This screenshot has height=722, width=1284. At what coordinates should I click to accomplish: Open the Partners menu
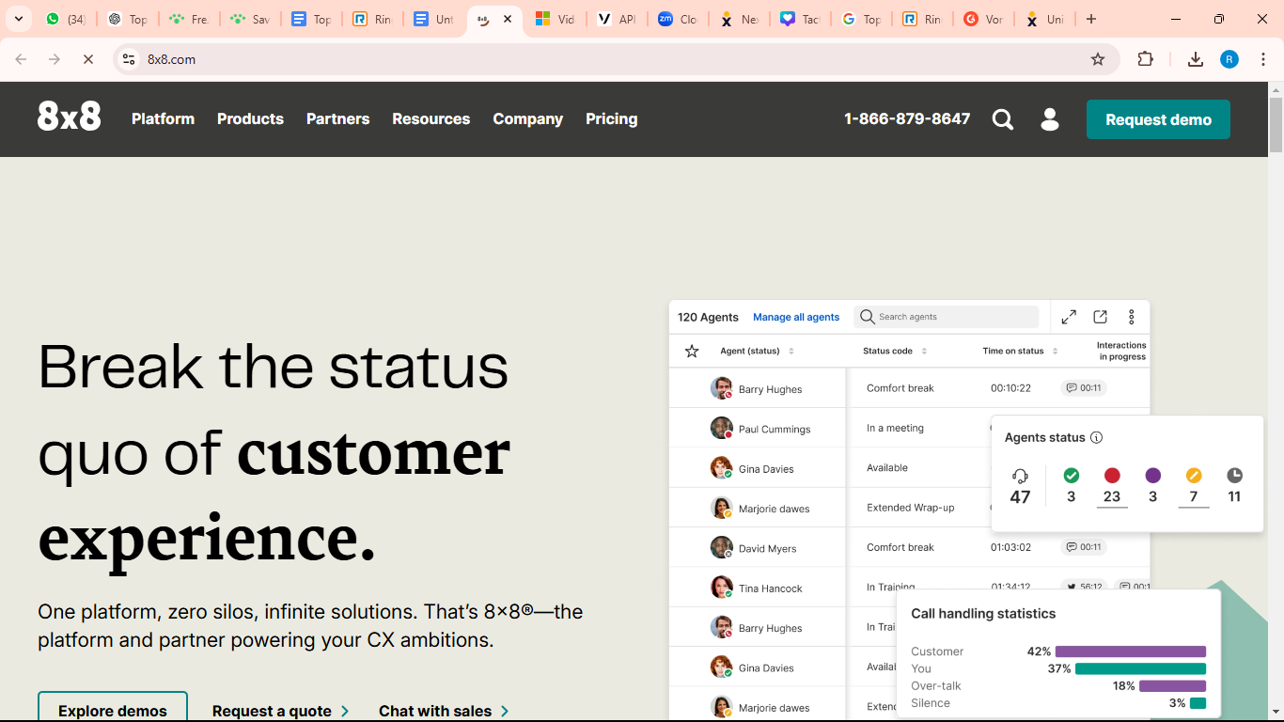pyautogui.click(x=337, y=118)
